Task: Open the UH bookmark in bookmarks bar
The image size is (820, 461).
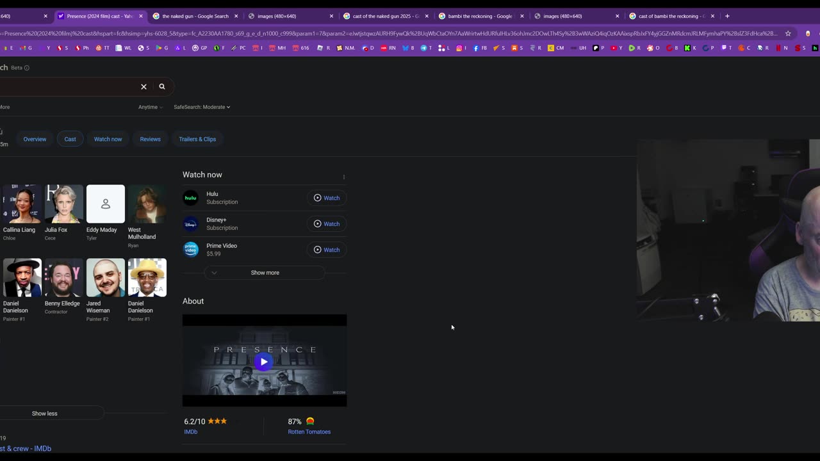Action: coord(578,47)
